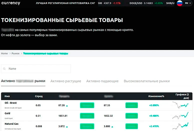This screenshot has height=131, width=194.
Task: Click green buy button for Natural Gas
Action: [132, 126]
